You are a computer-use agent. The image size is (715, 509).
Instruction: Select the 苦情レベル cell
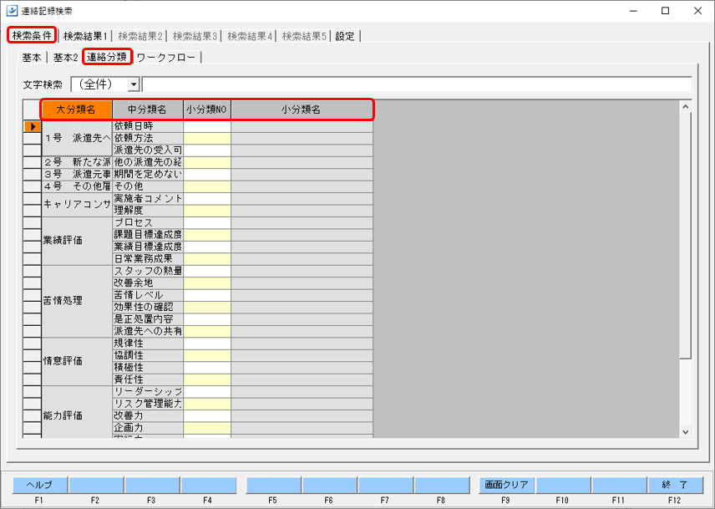(148, 296)
